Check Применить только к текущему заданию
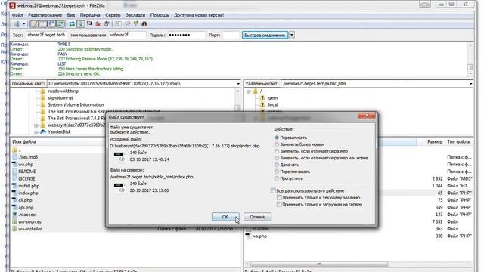 click(x=279, y=198)
